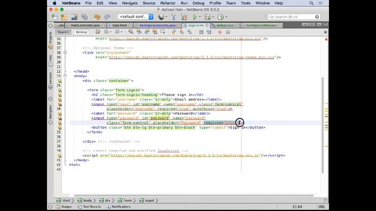Click the Redo toolbar icon
Image resolution: width=376 pixels, height=211 pixels.
click(x=107, y=17)
